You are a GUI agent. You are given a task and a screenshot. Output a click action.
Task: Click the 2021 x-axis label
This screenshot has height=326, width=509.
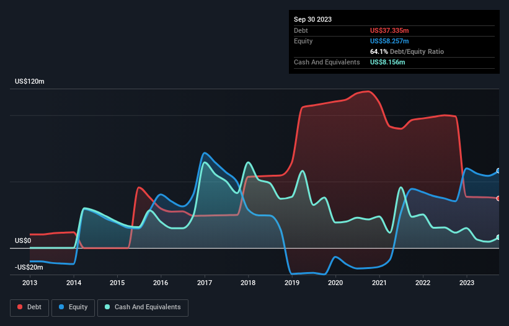pos(379,283)
